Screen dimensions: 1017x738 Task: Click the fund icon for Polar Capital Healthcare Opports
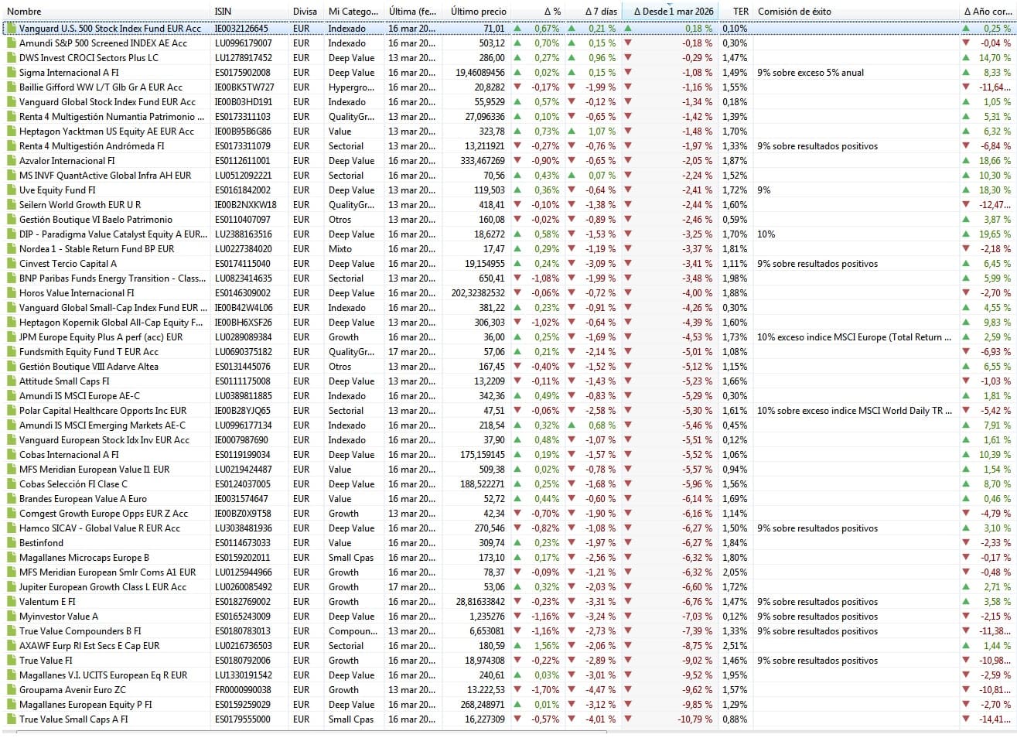(x=11, y=411)
